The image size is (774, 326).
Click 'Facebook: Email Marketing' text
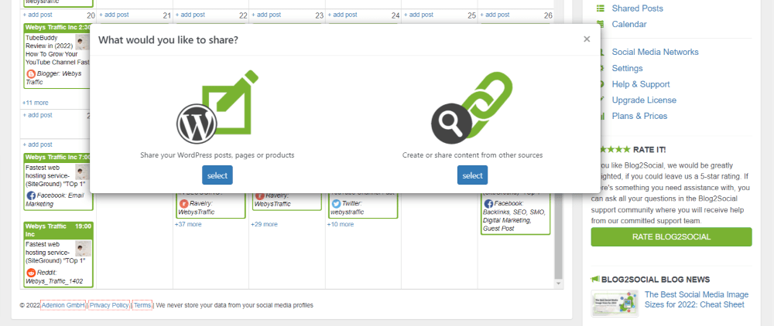pyautogui.click(x=55, y=199)
